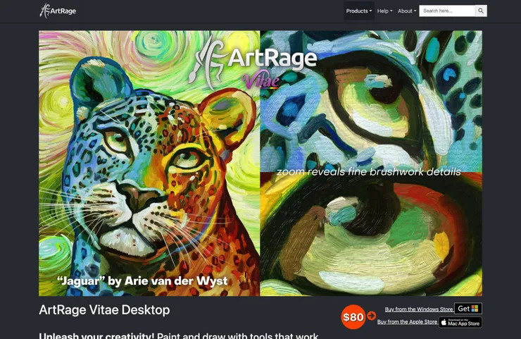This screenshot has width=521, height=339.
Task: Click the ArtRage logo in the header
Action: pos(58,11)
